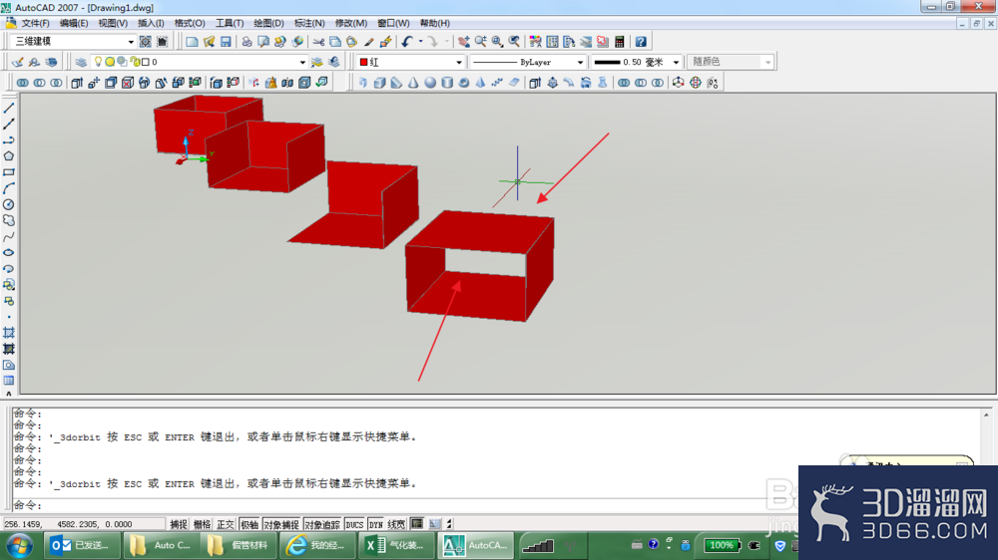
Task: Select the Polygon draw tool
Action: click(x=9, y=156)
